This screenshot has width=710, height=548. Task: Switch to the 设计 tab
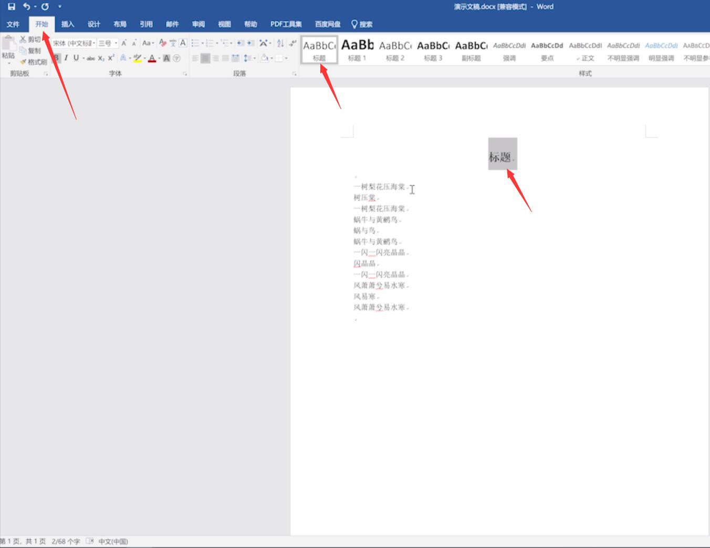point(94,24)
